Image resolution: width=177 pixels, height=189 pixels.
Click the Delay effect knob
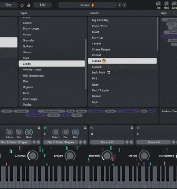point(70,155)
